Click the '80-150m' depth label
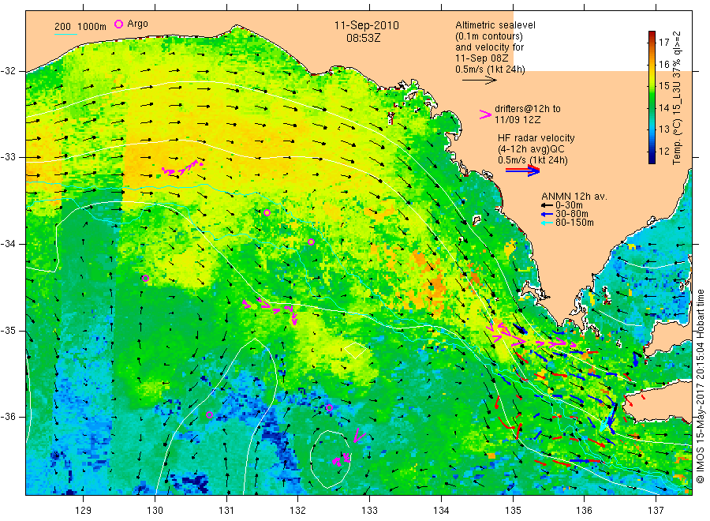 coord(574,223)
